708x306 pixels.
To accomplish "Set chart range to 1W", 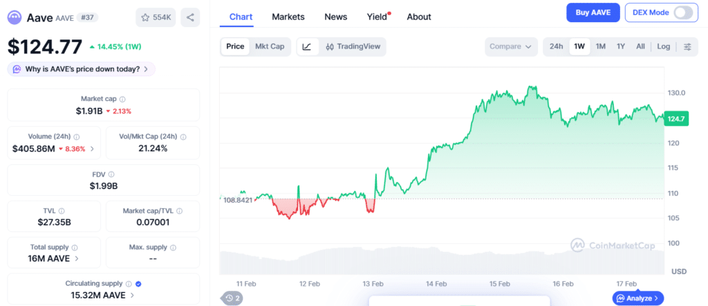I will pos(579,46).
